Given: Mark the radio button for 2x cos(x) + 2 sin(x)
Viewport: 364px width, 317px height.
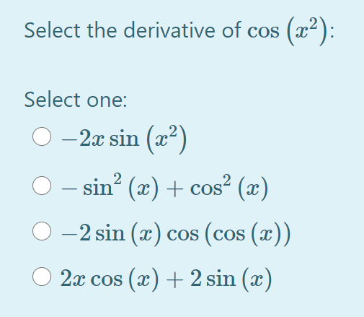Looking at the screenshot, I should [x=42, y=277].
